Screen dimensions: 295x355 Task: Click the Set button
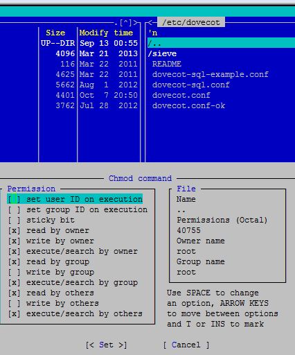[106, 345]
